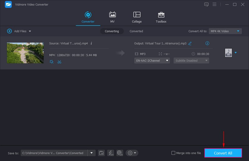The width and height of the screenshot is (249, 161).
Task: Toggle the high speed conversion lightning icon
Action: 110,153
